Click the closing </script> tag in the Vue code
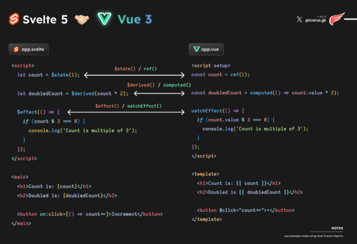This screenshot has width=357, height=244. coord(204,156)
